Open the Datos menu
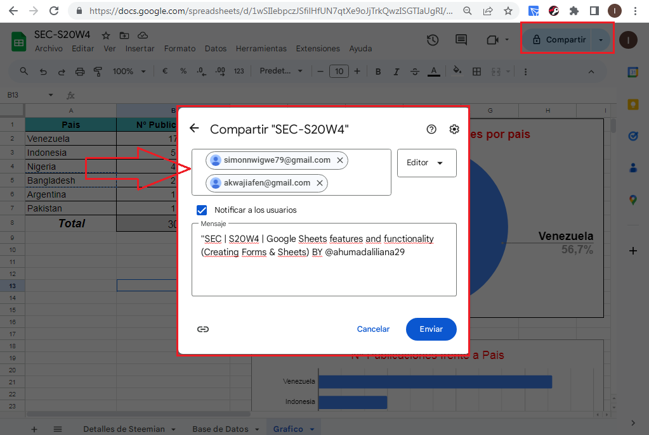The height and width of the screenshot is (435, 649). click(x=216, y=49)
